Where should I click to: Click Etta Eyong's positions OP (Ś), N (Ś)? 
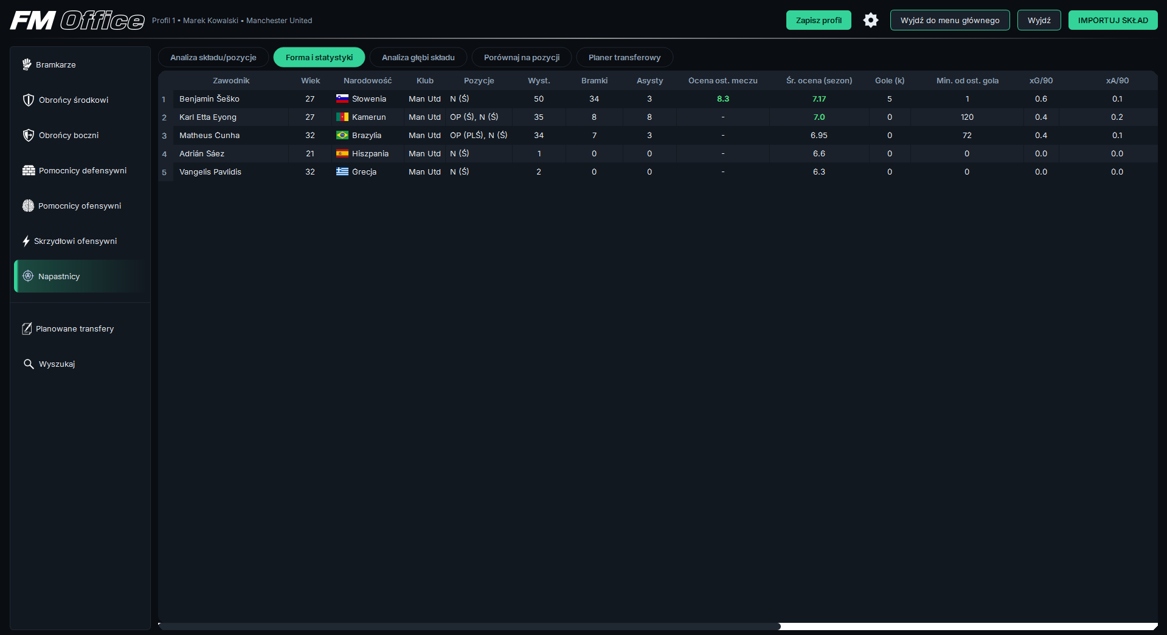(x=474, y=117)
